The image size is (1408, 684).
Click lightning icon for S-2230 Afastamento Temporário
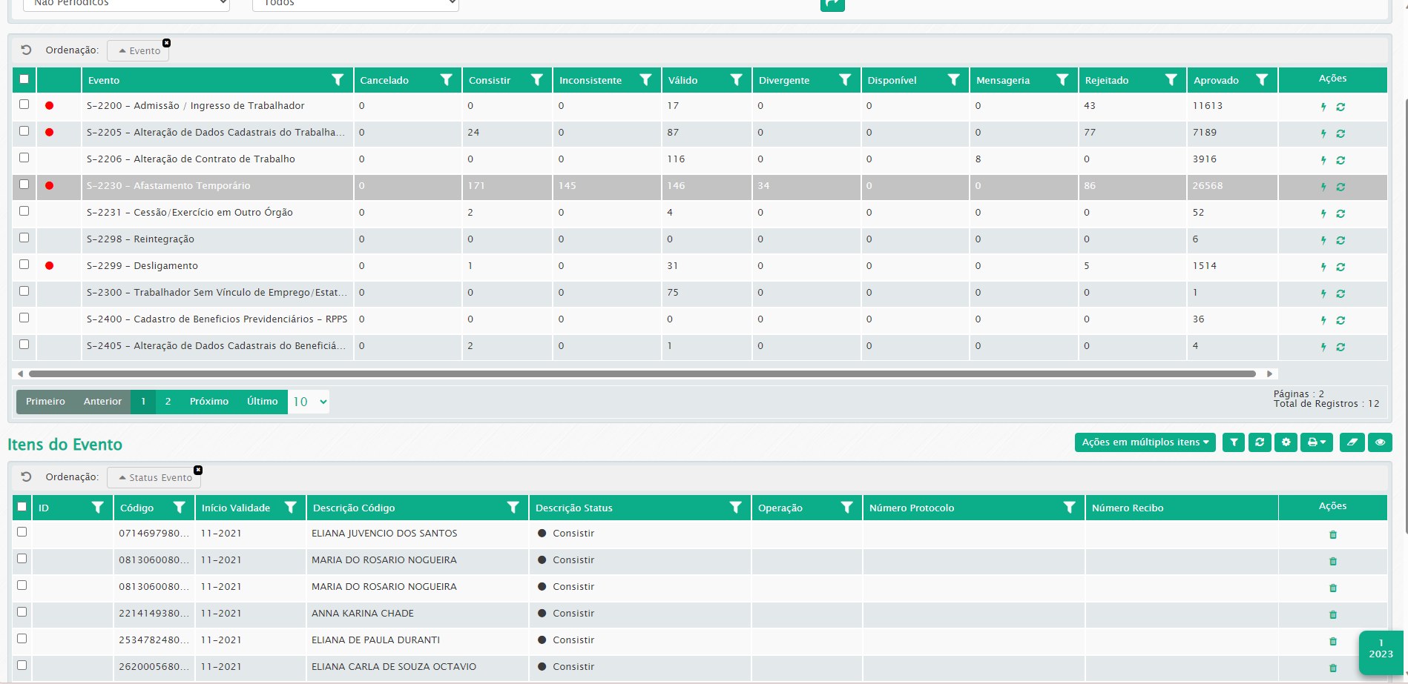tap(1323, 187)
